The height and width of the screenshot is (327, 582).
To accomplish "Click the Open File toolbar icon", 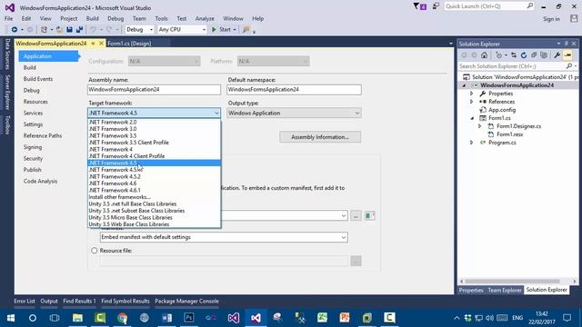I will (59, 29).
